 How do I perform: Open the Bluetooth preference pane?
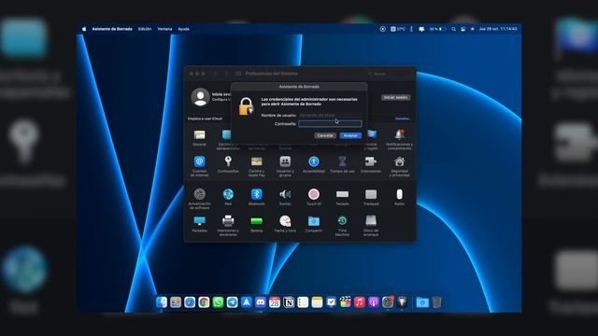[x=257, y=197]
